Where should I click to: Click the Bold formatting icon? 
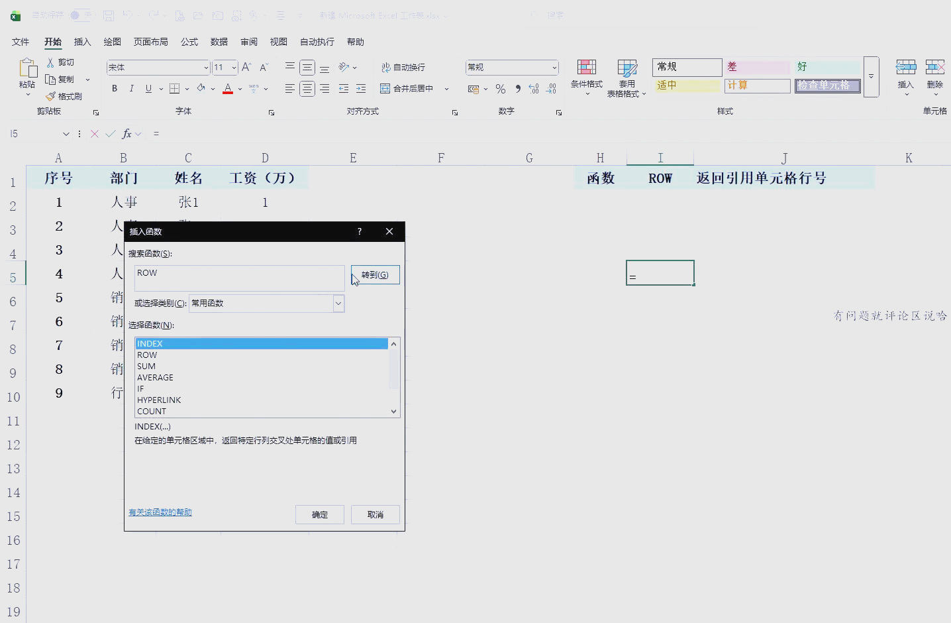tap(115, 88)
